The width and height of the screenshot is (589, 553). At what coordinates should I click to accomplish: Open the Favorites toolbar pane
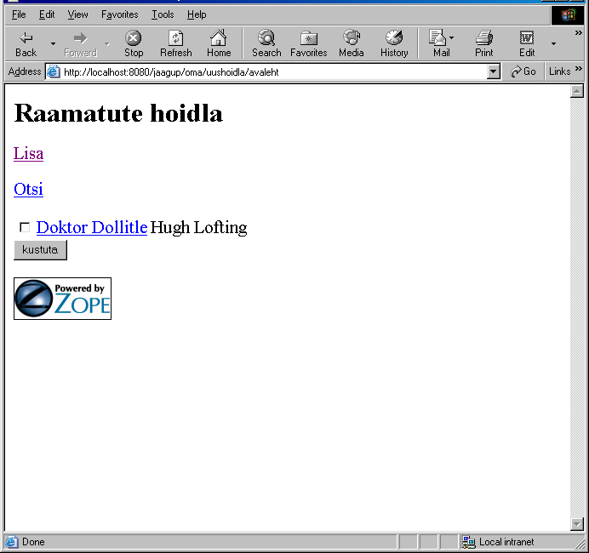coord(308,43)
